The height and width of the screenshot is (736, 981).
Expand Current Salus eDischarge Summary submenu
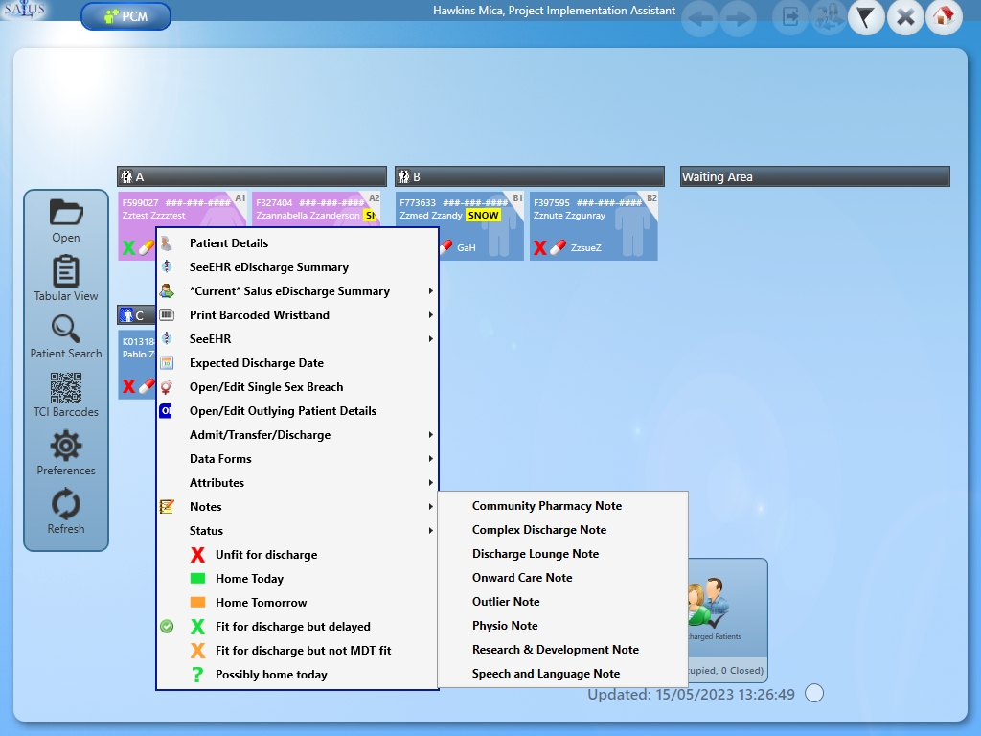coord(430,291)
